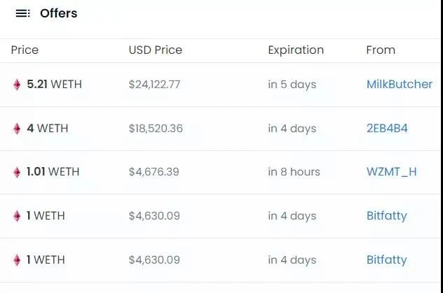Click the WETH icon beside 4 WETH
Image resolution: width=443 pixels, height=293 pixels.
tap(17, 129)
